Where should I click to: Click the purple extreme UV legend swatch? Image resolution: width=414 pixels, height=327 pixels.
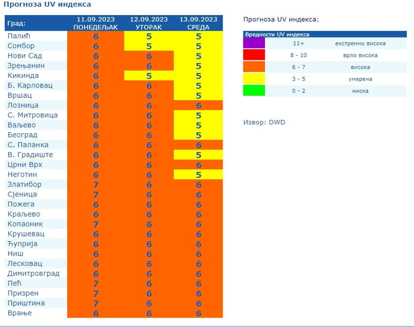pos(254,43)
